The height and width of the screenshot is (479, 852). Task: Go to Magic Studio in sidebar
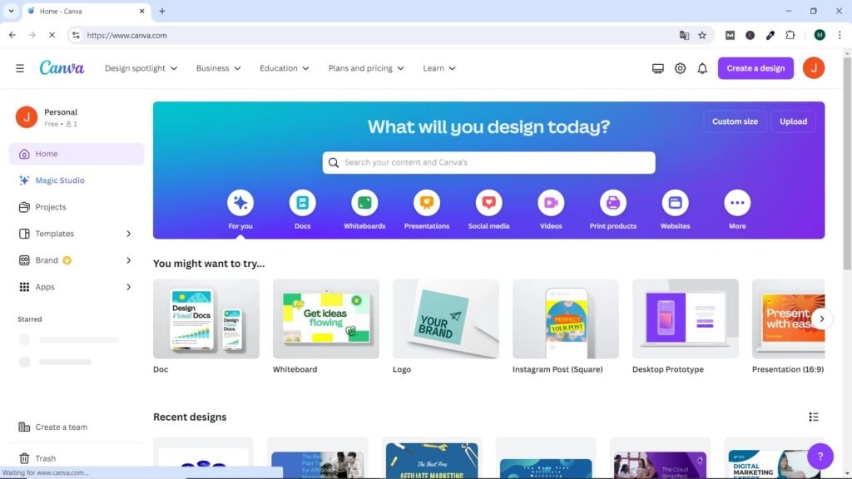59,180
